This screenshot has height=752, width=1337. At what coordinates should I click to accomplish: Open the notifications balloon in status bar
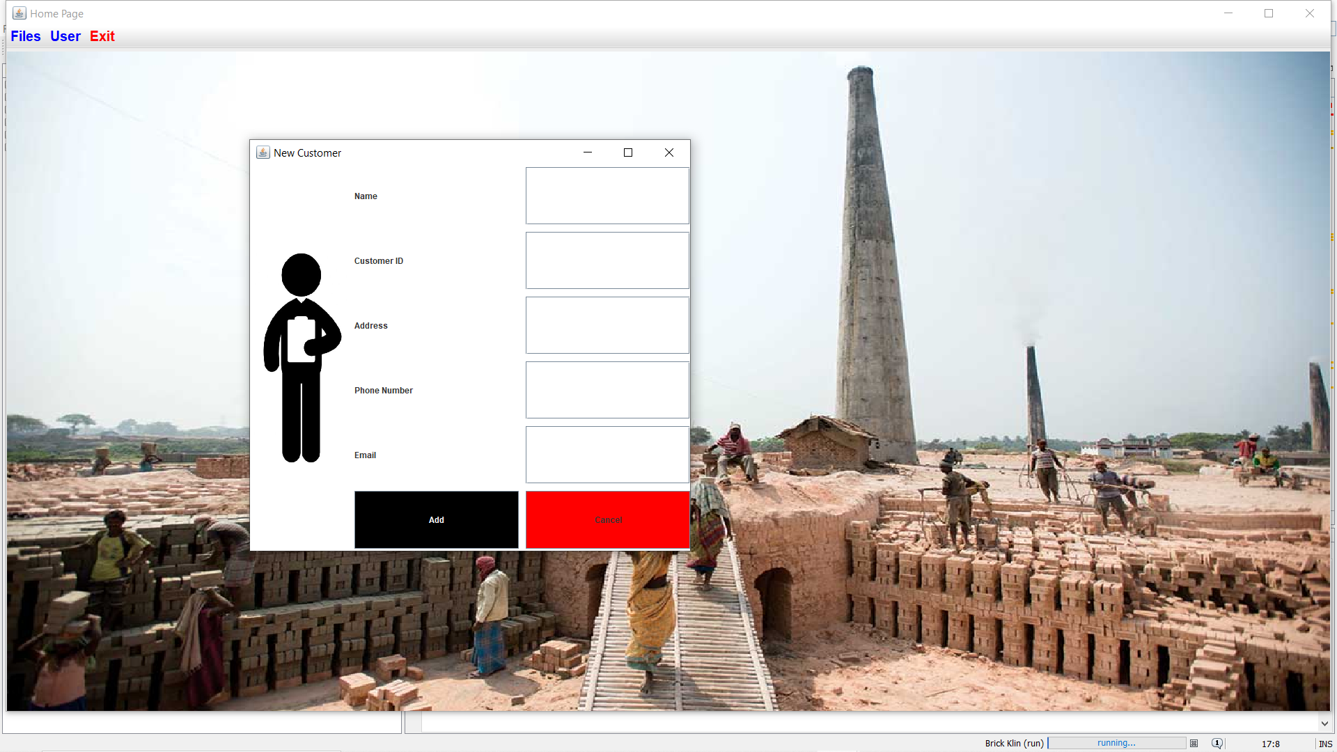coord(1217,743)
